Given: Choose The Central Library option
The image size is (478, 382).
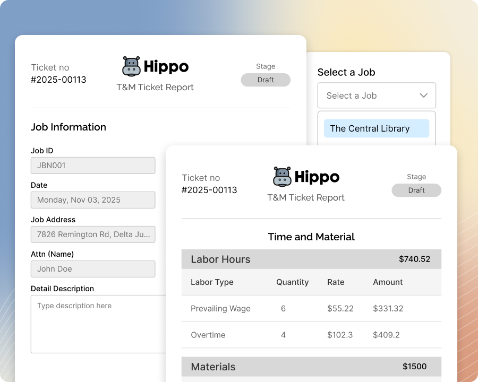Looking at the screenshot, I should coord(377,128).
